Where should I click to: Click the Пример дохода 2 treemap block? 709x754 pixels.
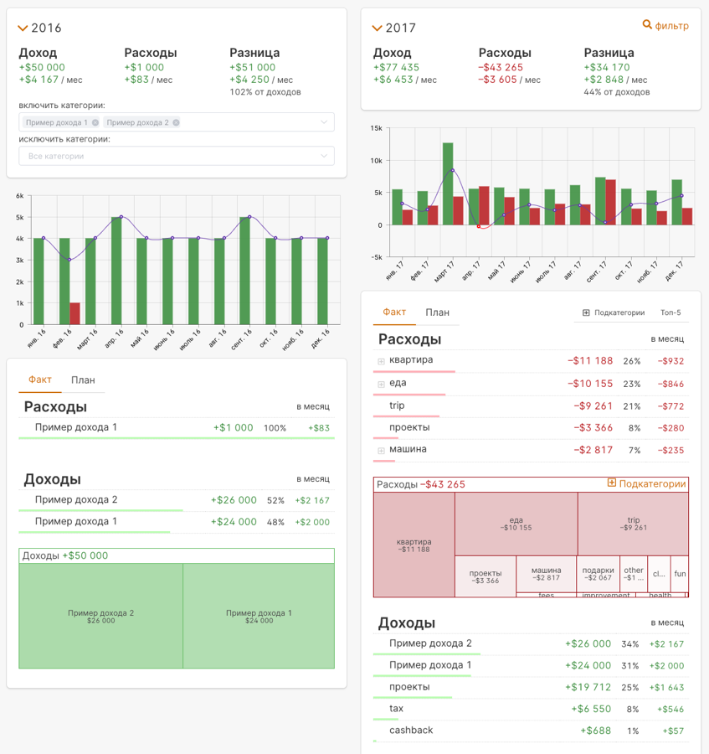pyautogui.click(x=100, y=616)
